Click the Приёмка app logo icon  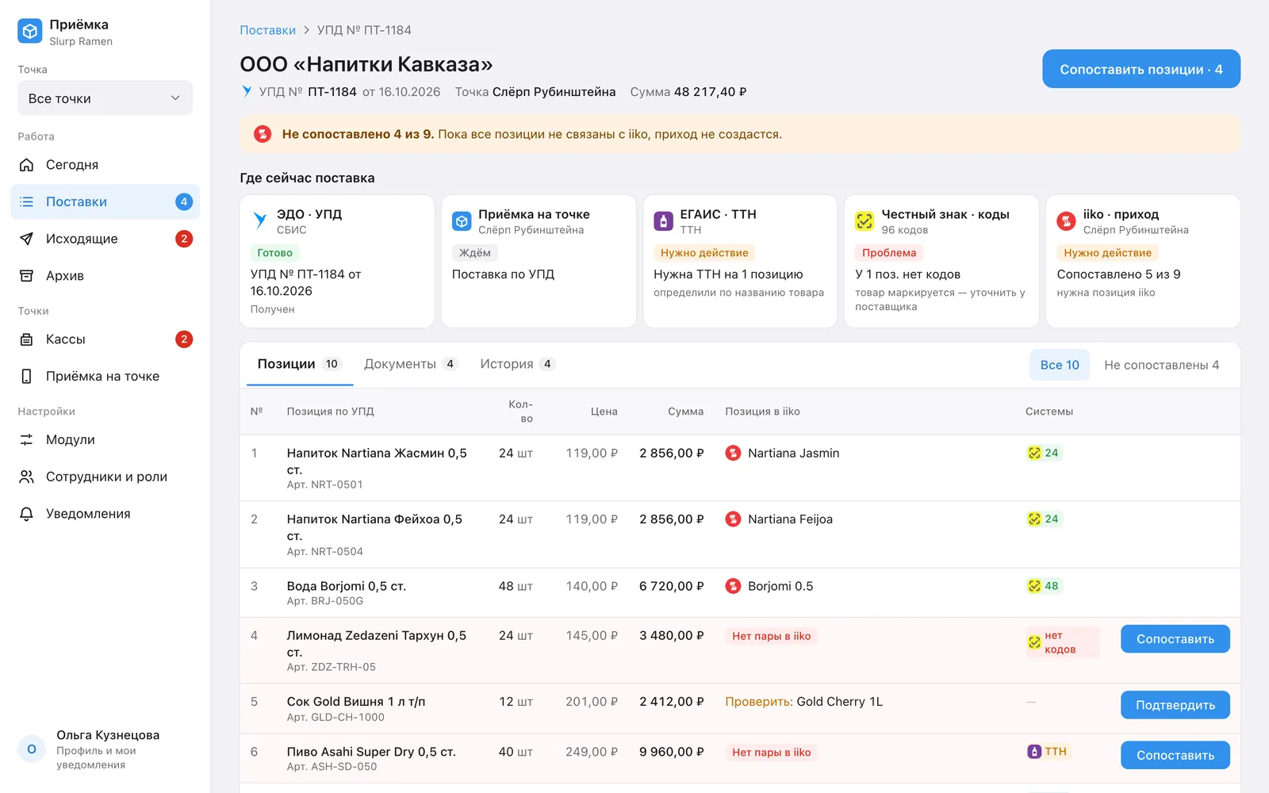pyautogui.click(x=30, y=32)
